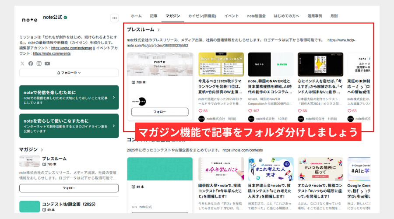Expand the sidebar マガジン heading chevron
Viewport: 394px width, 219px height.
pos(42,150)
